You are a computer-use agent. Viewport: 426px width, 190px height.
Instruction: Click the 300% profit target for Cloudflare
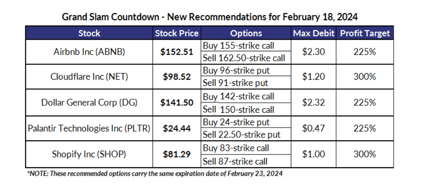[x=365, y=77]
